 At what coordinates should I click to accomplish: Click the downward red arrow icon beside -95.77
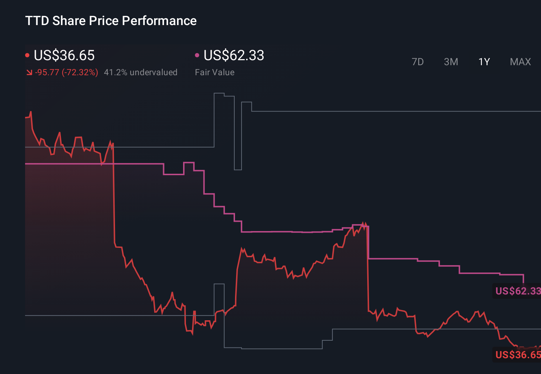point(29,72)
